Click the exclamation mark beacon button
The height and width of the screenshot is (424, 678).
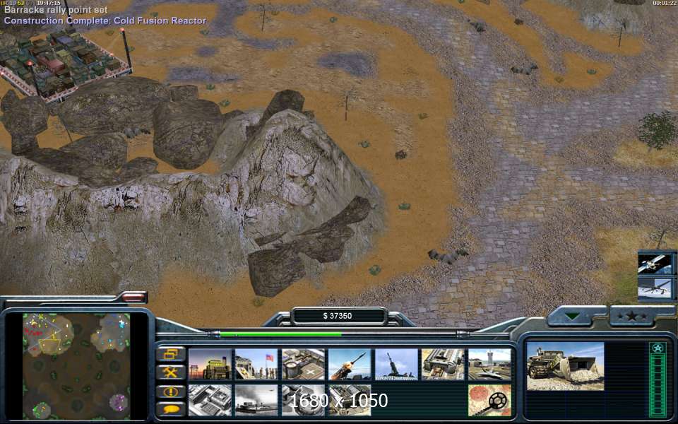(170, 391)
